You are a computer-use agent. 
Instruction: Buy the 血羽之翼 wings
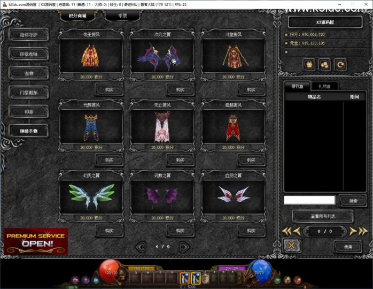pyautogui.click(x=252, y=231)
